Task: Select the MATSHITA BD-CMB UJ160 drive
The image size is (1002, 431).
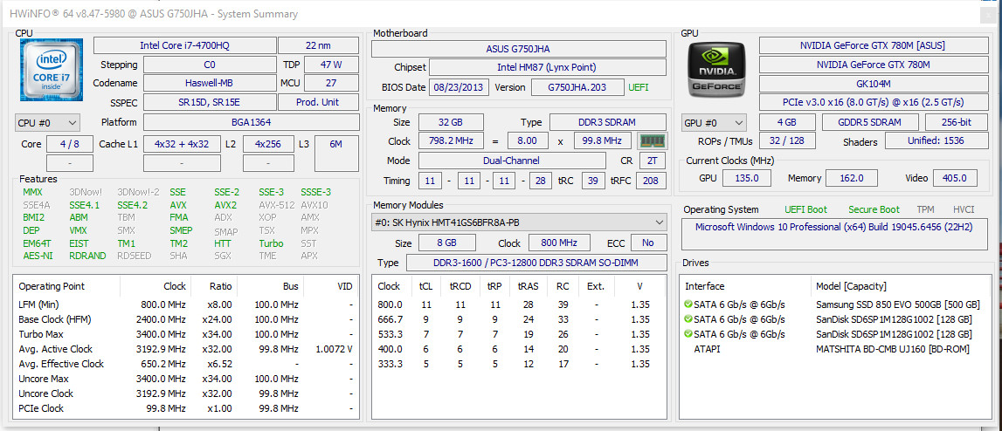Action: tap(833, 349)
